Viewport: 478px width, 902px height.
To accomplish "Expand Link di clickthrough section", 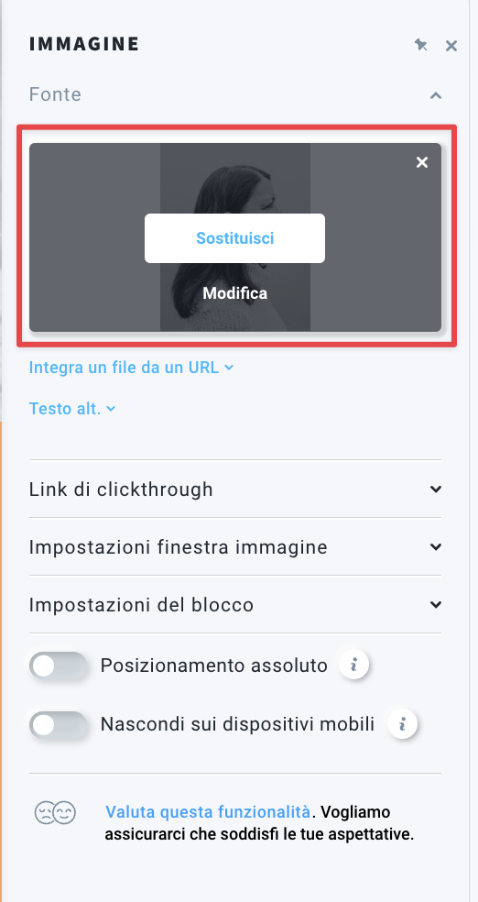I will (235, 489).
